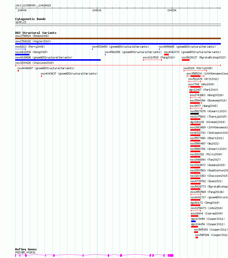Open variant nsv4561656 gnomADStructuralVariants label
Screen dimensions: 228x258
[x=133, y=52]
